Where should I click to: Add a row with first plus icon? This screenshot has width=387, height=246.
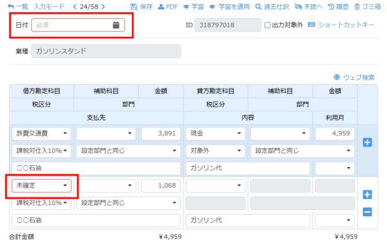pos(367,143)
